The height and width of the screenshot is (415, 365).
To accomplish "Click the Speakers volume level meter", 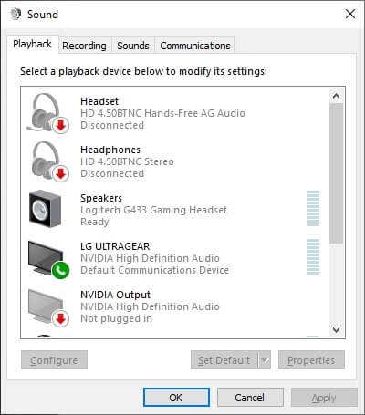I will tap(313, 208).
